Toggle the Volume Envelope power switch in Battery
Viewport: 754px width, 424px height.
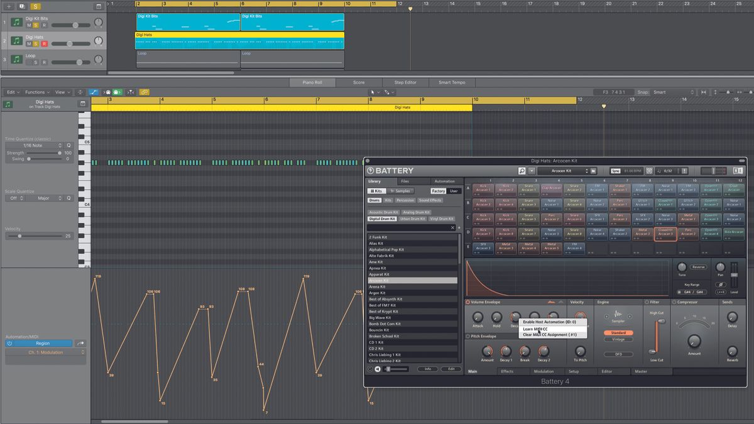[469, 302]
